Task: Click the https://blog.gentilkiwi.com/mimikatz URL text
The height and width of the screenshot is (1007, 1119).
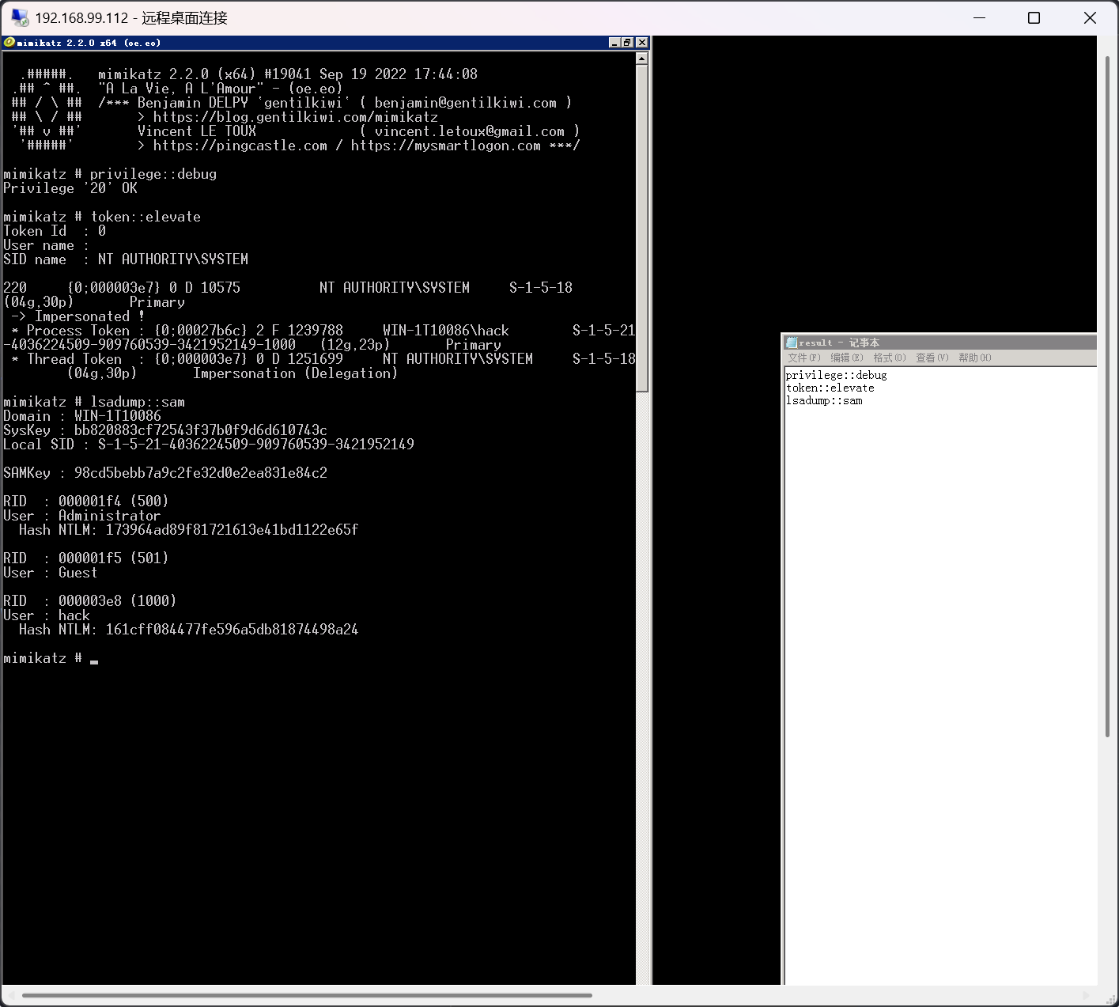Action: coord(295,117)
